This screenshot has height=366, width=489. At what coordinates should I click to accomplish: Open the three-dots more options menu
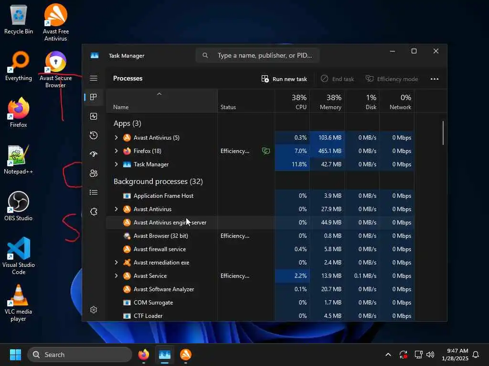[435, 79]
